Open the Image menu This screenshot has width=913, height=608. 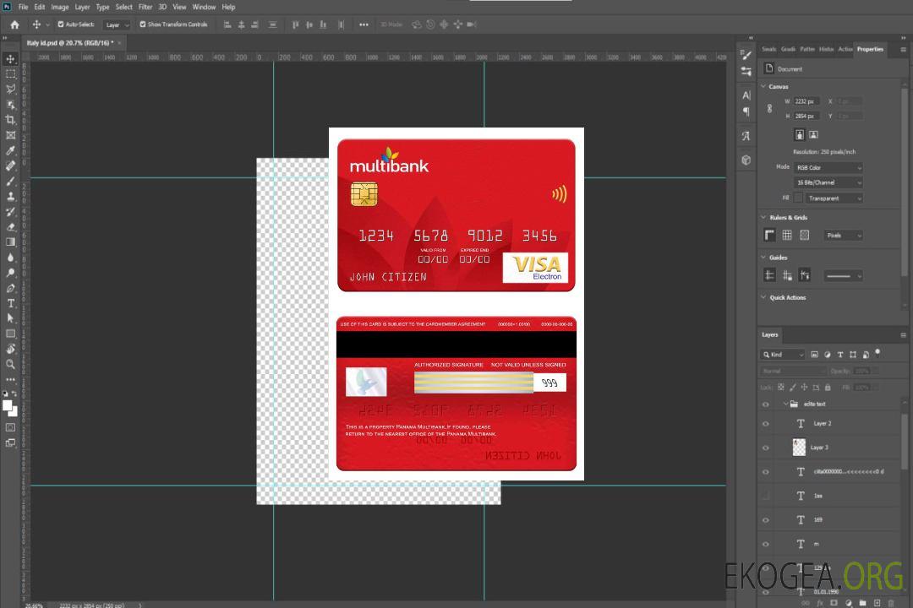click(60, 7)
